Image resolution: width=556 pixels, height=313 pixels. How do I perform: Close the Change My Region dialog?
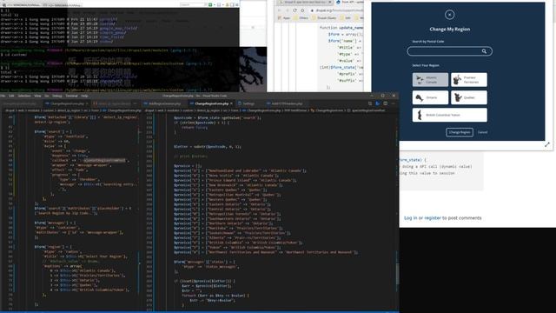click(x=449, y=15)
